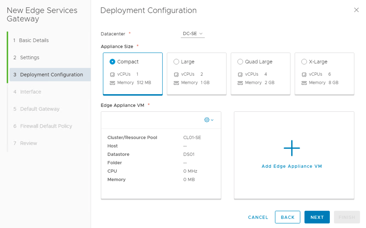Expand the chevron beside the VM gear icon
366x228 pixels.
(x=212, y=120)
